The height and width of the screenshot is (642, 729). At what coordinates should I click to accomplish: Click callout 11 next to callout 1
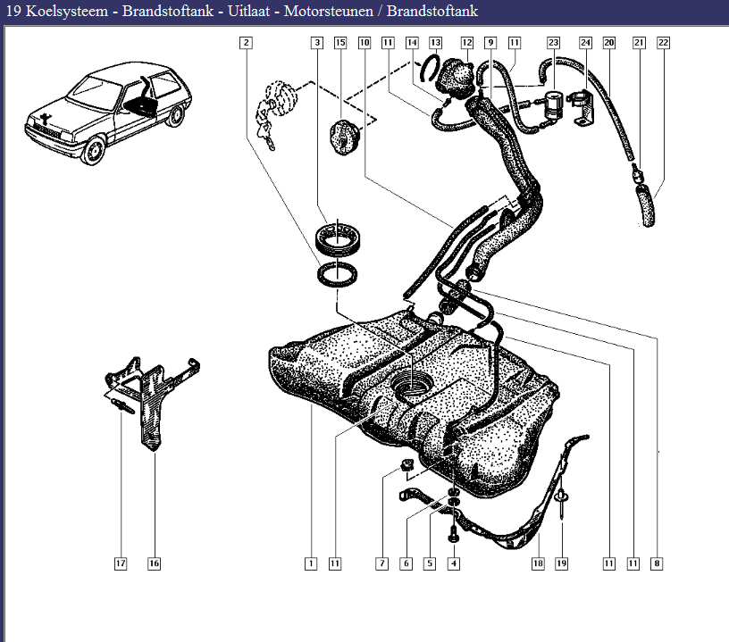coord(335,563)
